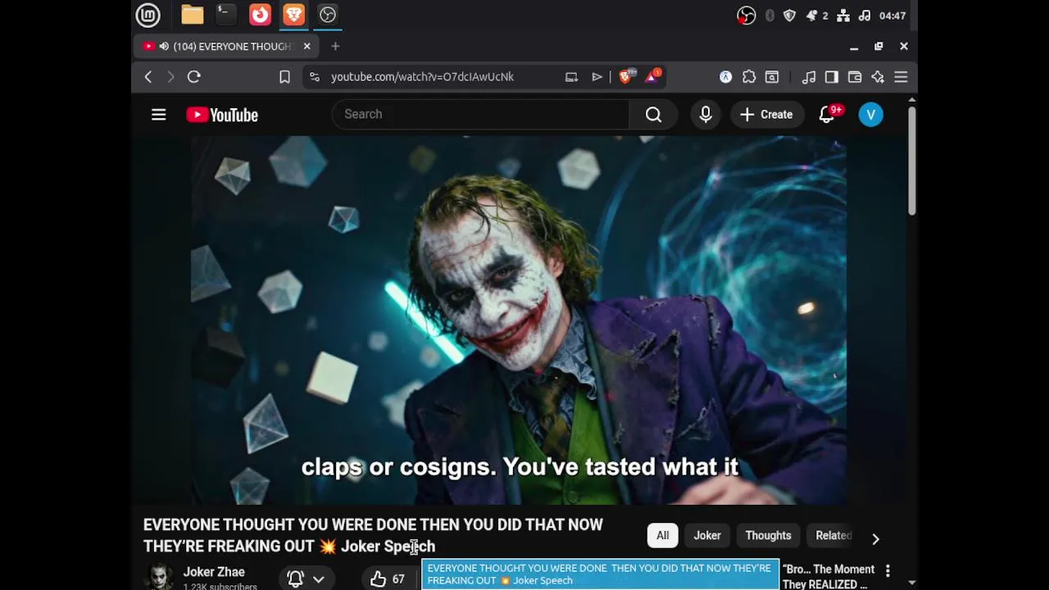The height and width of the screenshot is (590, 1049).
Task: Like the video with thumbs up 67
Action: 388,579
